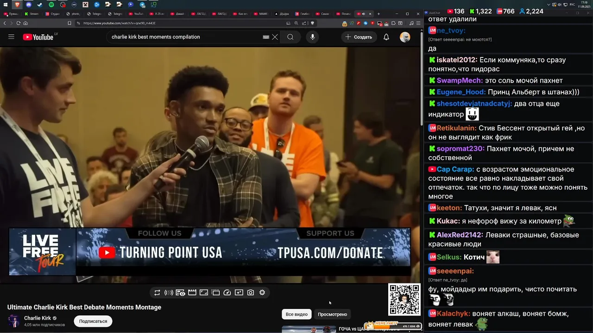Switch to the Как оп tab
The width and height of the screenshot is (593, 333).
coord(240,14)
